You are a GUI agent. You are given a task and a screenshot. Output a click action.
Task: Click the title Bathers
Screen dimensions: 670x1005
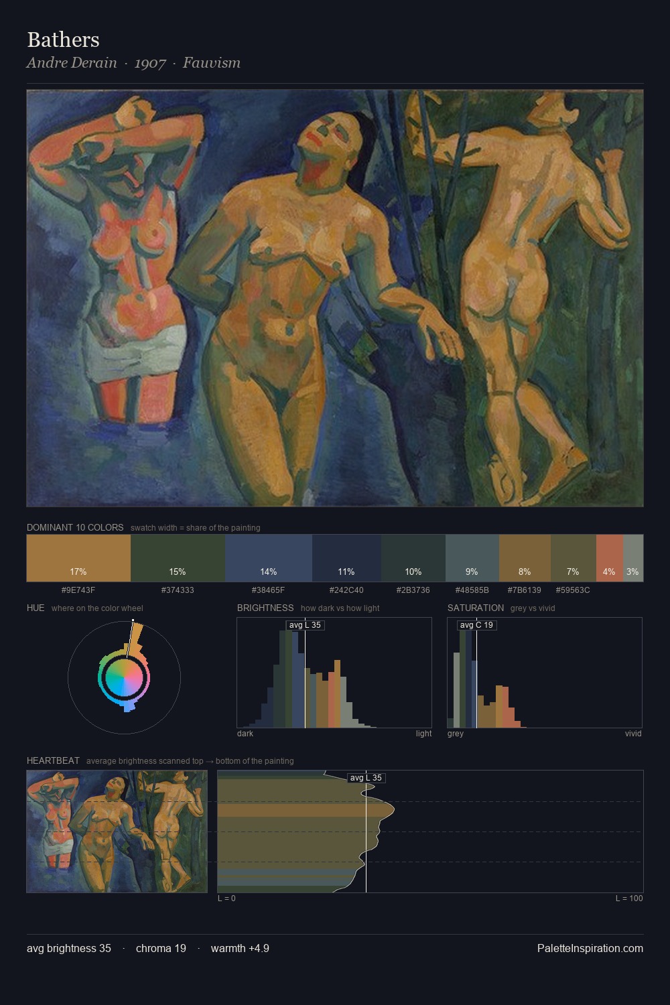tap(63, 40)
